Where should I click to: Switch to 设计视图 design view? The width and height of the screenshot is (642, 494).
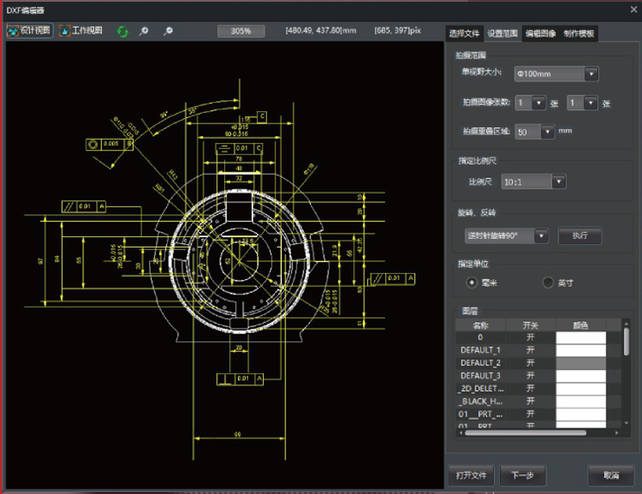[29, 31]
